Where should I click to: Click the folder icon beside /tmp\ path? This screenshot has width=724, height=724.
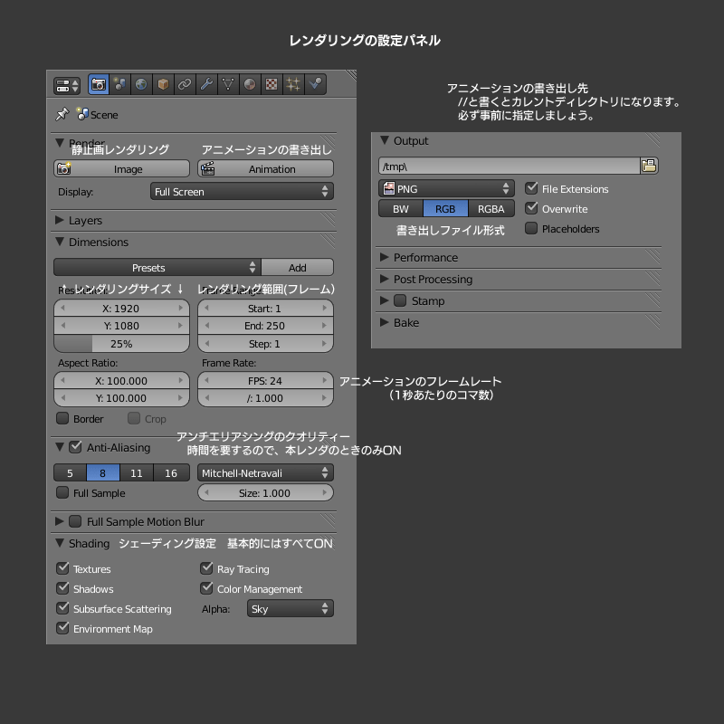pos(649,166)
